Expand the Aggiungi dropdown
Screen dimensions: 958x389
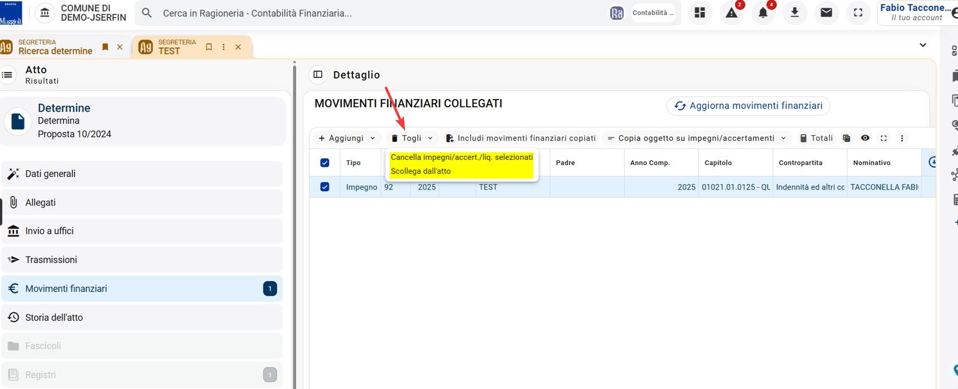347,138
